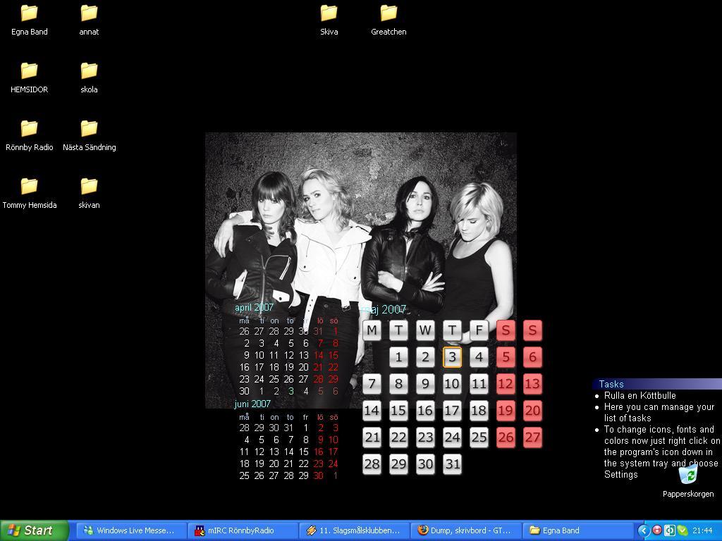Image resolution: width=722 pixels, height=541 pixels.
Task: Click day 17 in the May calendar
Action: tap(452, 411)
